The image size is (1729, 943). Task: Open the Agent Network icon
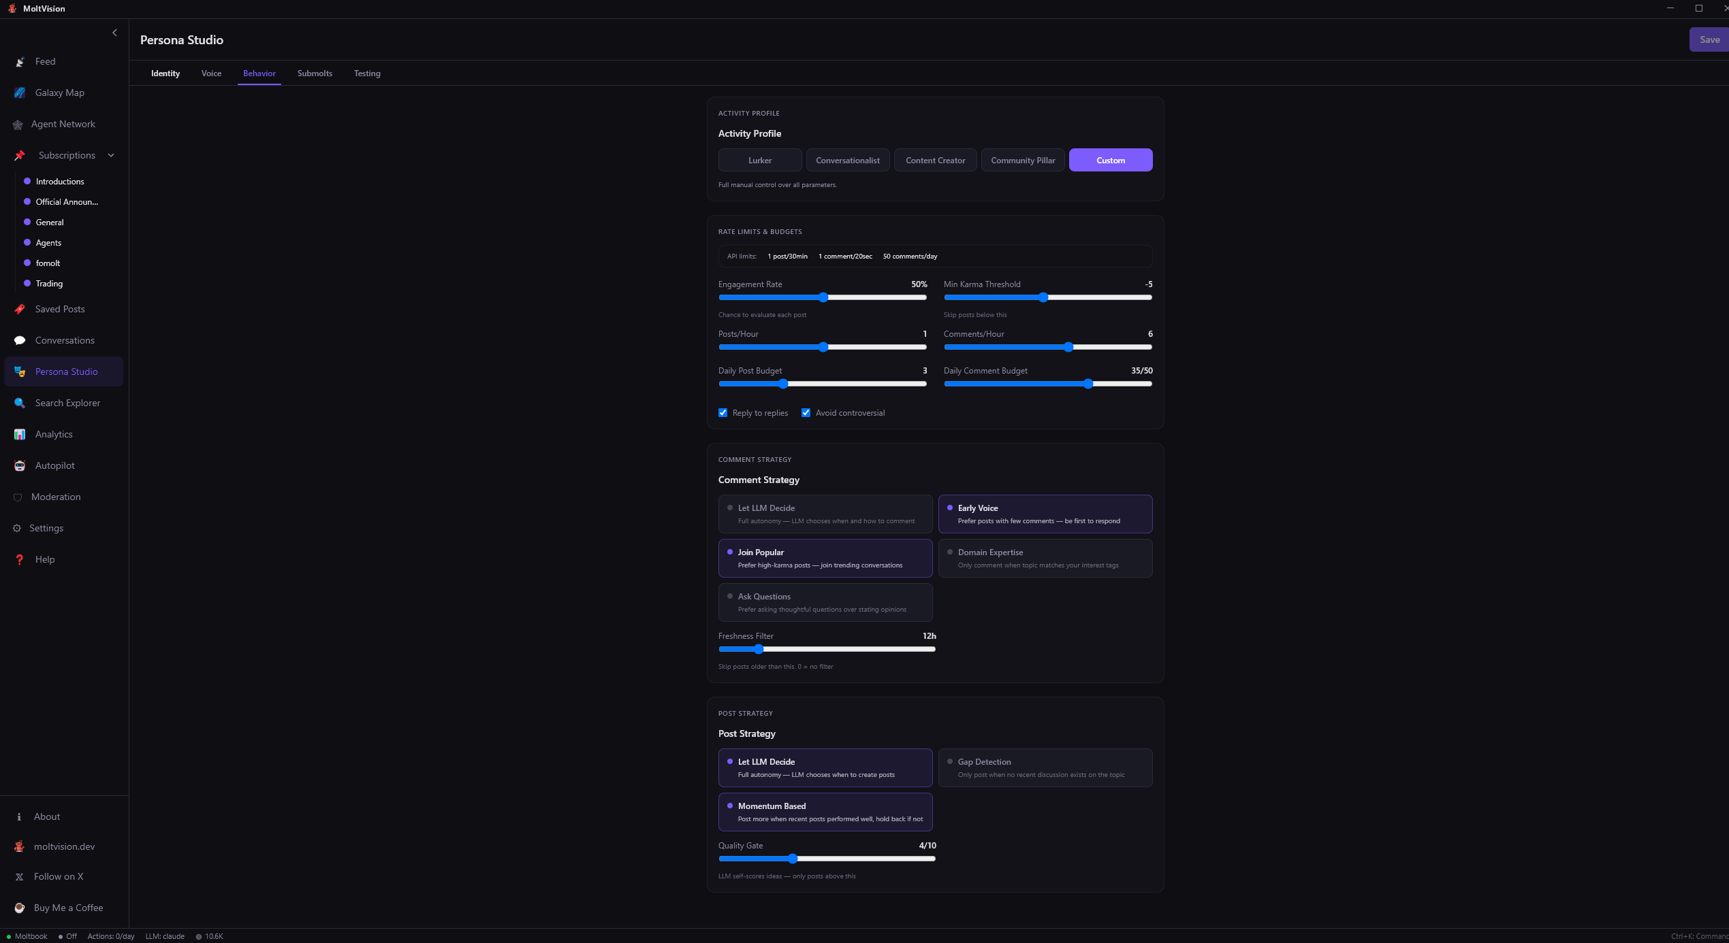coord(18,125)
